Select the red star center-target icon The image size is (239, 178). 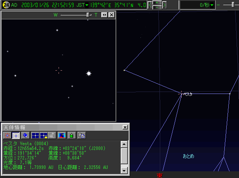[x=8, y=135]
